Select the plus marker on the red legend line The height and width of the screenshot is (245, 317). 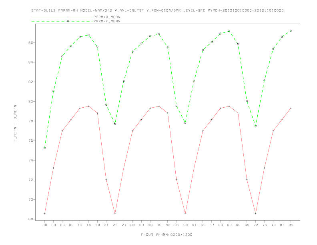[68, 17]
